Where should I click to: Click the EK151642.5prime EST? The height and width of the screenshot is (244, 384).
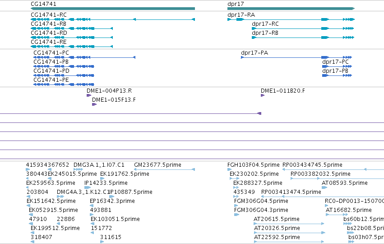(x=28, y=206)
